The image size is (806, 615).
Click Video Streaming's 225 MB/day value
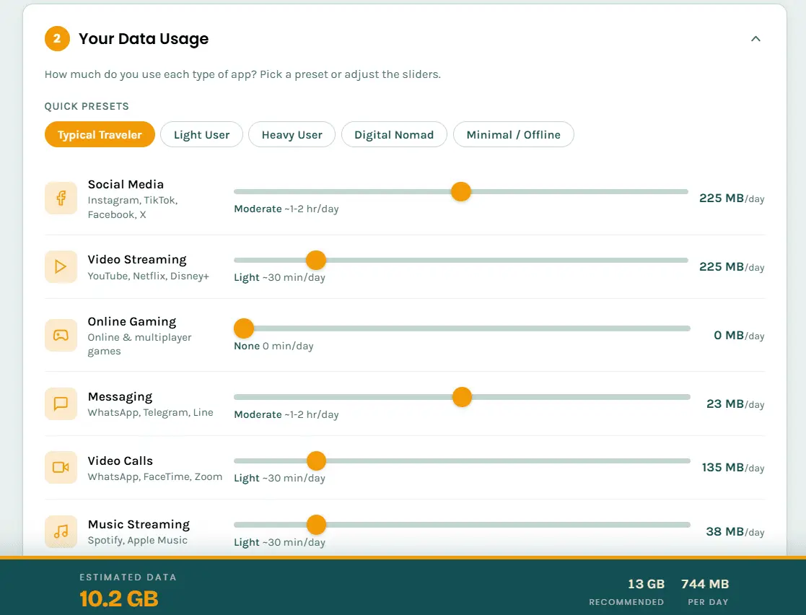732,267
